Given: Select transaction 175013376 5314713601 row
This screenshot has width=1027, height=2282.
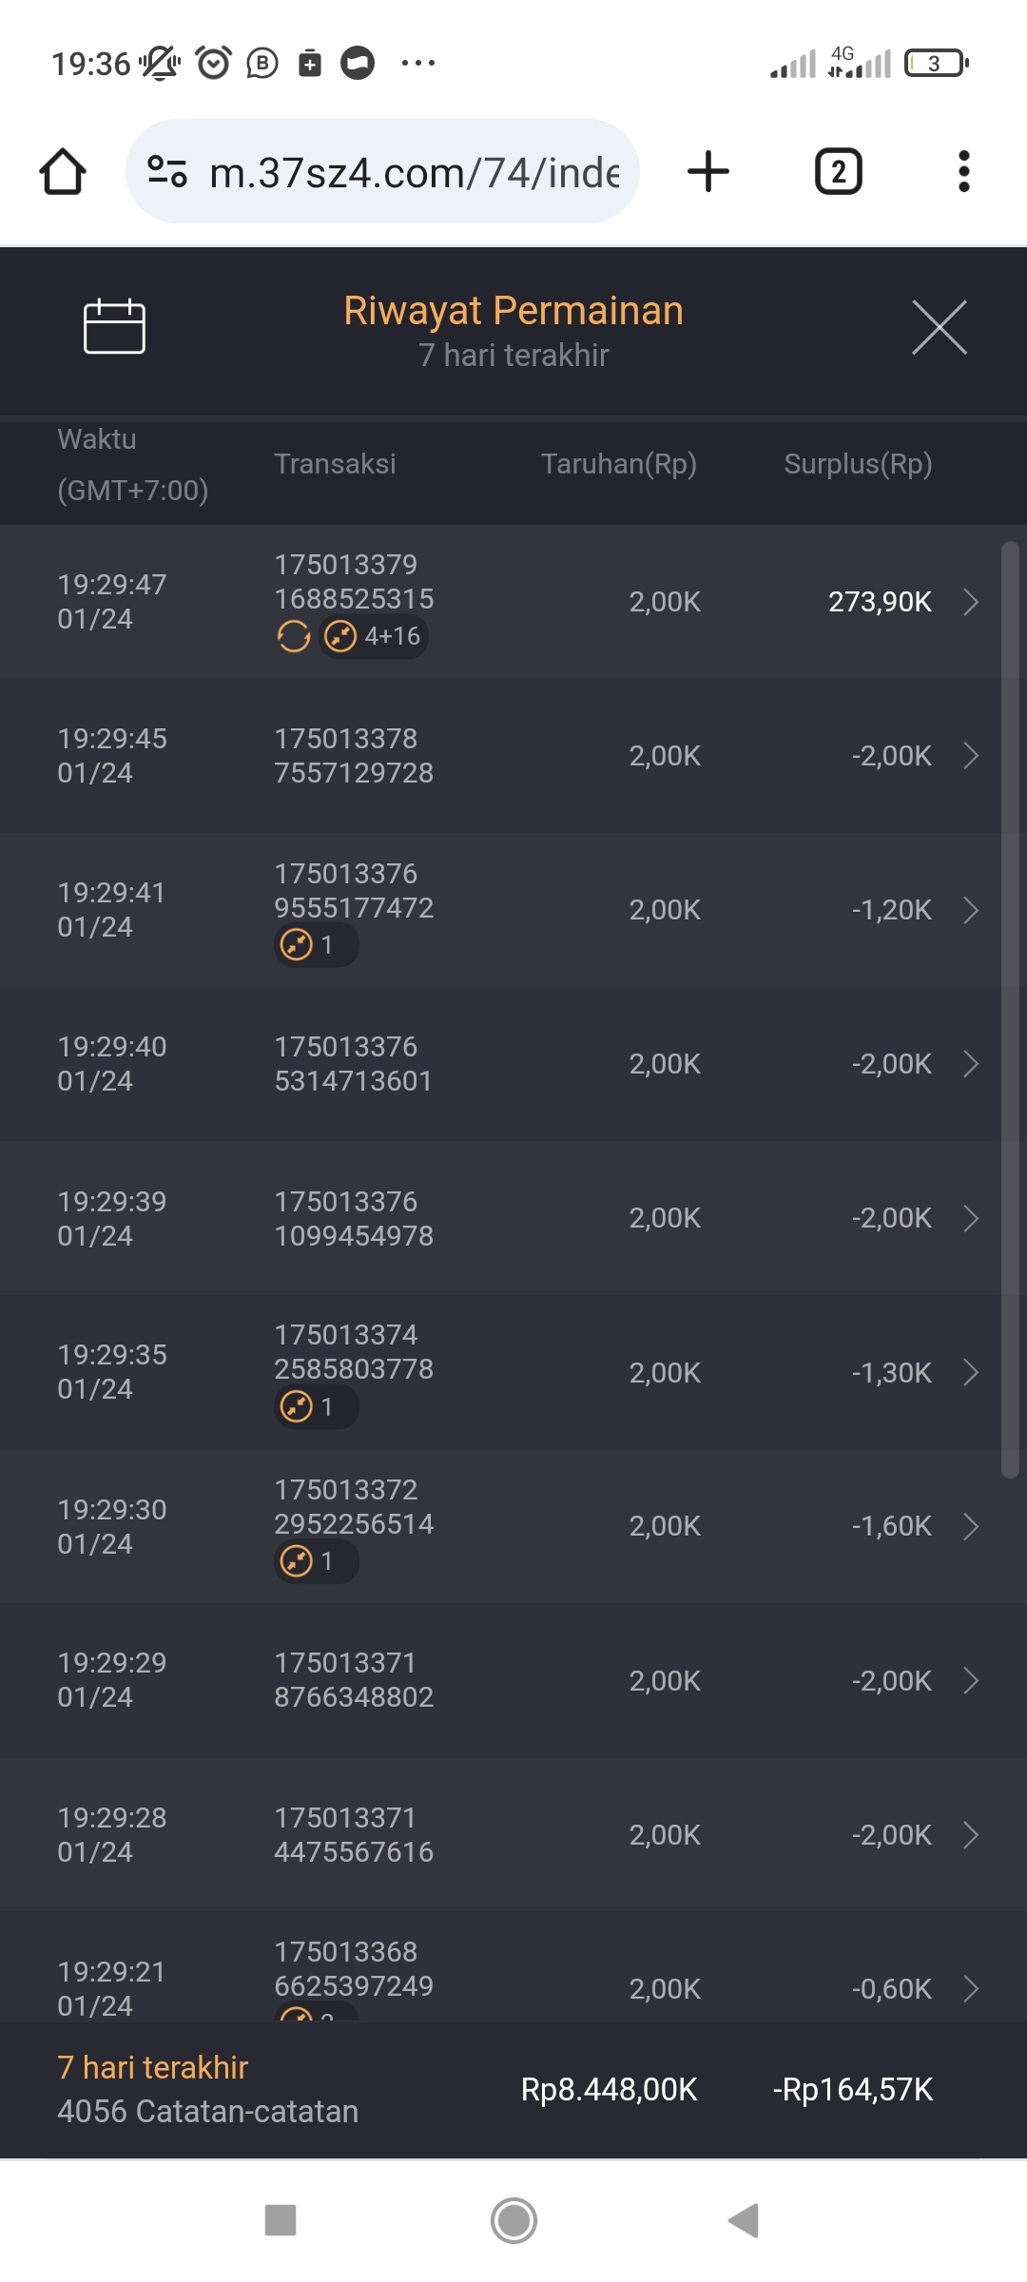Looking at the screenshot, I should [x=354, y=1064].
